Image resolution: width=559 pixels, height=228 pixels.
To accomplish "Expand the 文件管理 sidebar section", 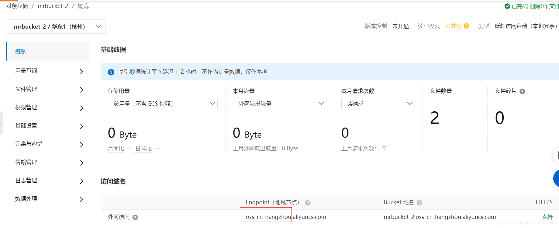I will [47, 89].
